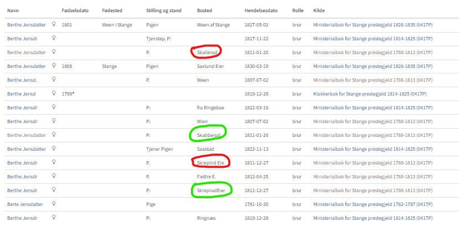This screenshot has height=228, width=459.
Task: Select the Pige occupation cell
Action: 151,204
